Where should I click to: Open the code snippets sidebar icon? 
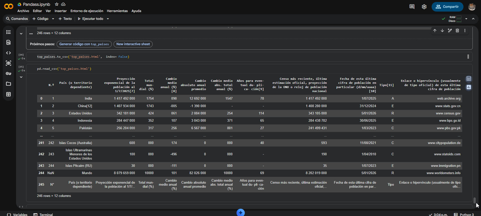pyautogui.click(x=9, y=53)
